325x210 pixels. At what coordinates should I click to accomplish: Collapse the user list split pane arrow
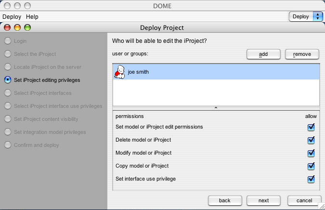216,108
